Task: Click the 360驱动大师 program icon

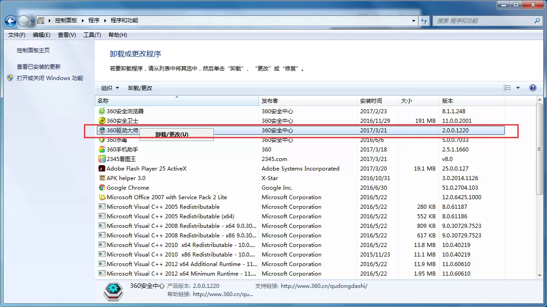Action: coord(102,130)
